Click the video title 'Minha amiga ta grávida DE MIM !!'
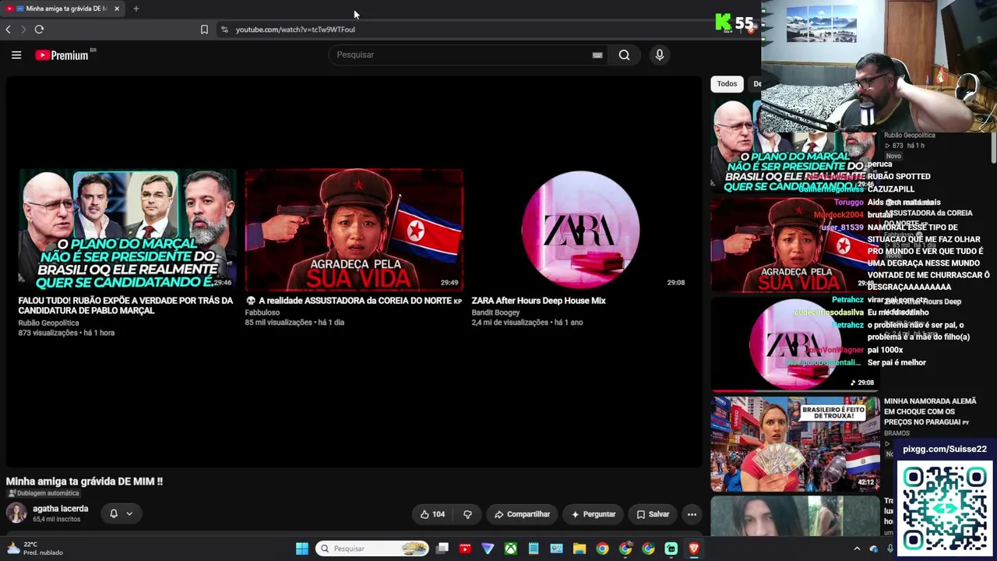Viewport: 997px width, 561px height. [84, 482]
